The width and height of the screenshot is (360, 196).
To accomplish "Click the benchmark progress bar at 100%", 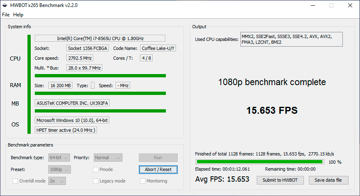I will click(x=260, y=162).
